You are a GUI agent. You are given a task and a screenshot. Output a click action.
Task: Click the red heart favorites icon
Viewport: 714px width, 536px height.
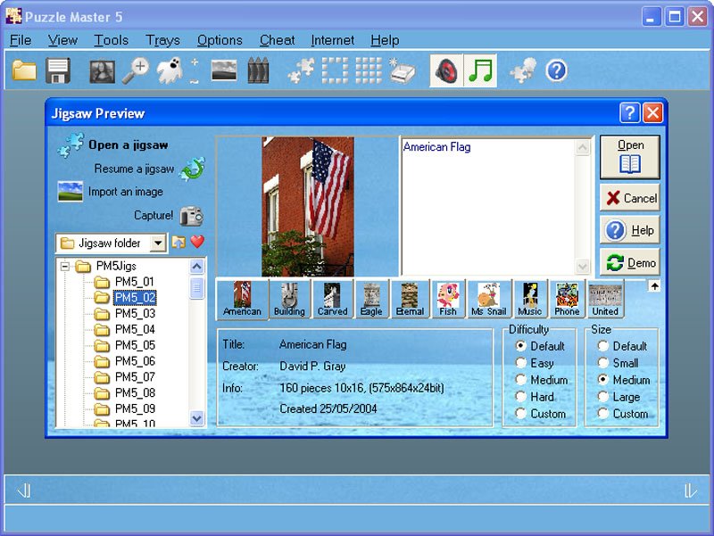[197, 242]
